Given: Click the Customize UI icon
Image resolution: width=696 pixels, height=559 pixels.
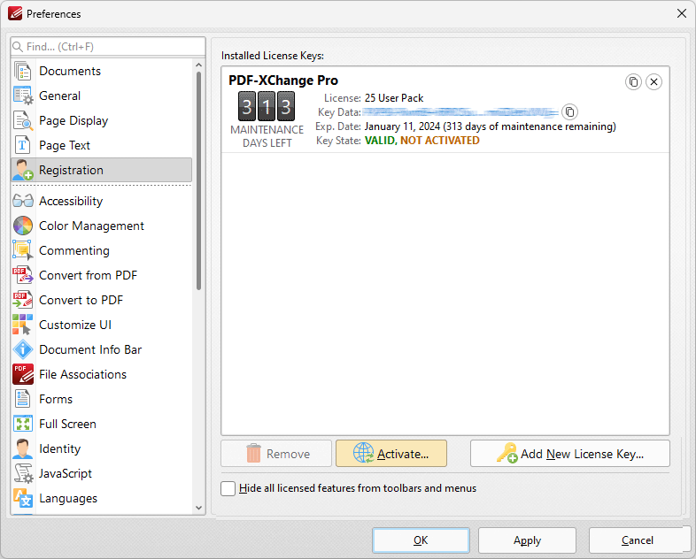Looking at the screenshot, I should pyautogui.click(x=23, y=325).
